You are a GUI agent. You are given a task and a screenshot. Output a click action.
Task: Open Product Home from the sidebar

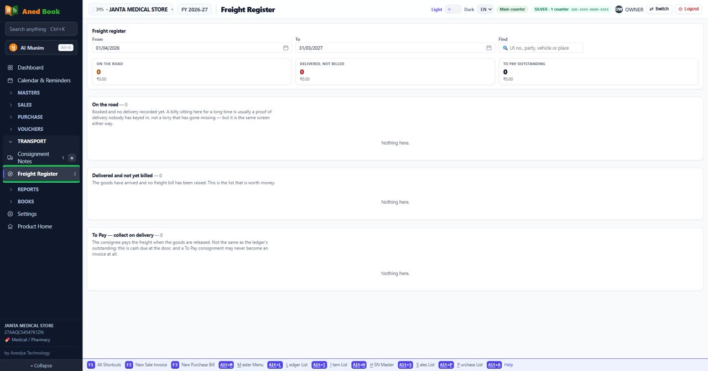41,226
